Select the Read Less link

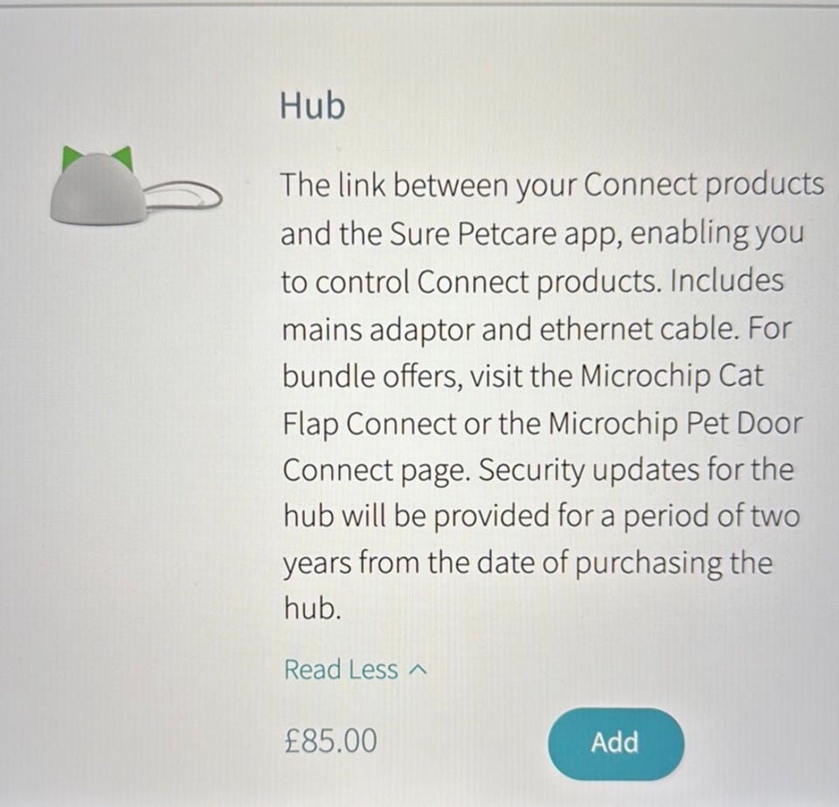pyautogui.click(x=356, y=670)
